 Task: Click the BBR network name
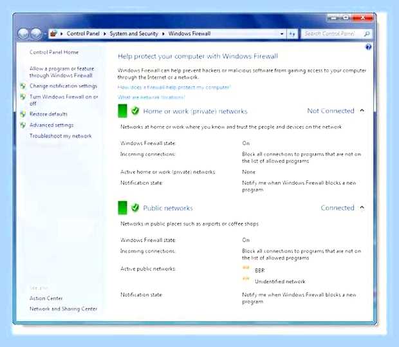point(260,270)
